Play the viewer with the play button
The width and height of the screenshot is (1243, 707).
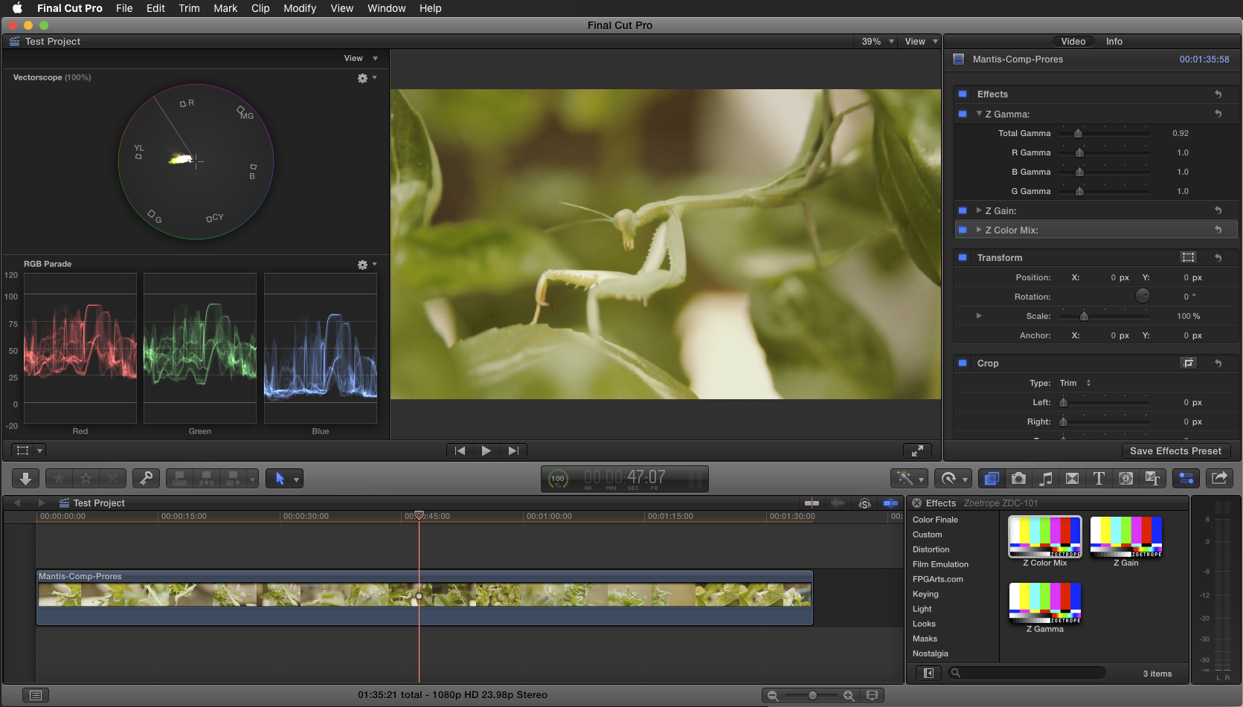486,451
